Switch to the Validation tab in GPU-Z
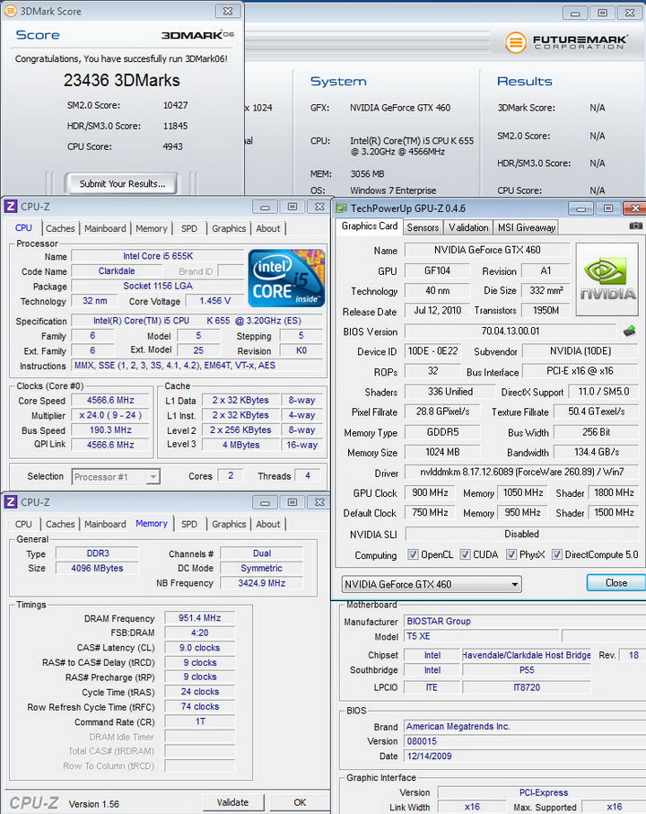Image resolution: width=646 pixels, height=814 pixels. click(x=468, y=227)
